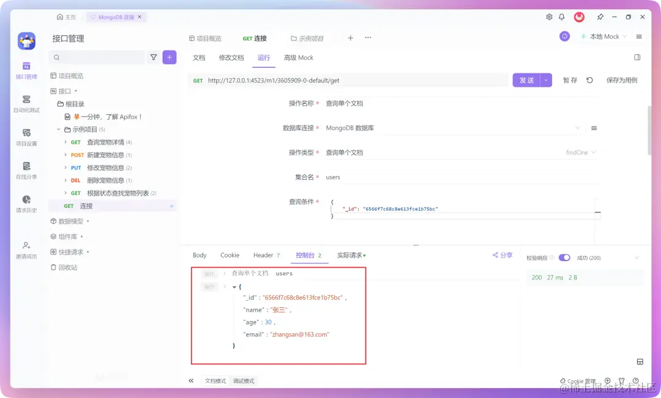The height and width of the screenshot is (398, 661).
Task: Open database connection settings menu icon
Action: (x=594, y=128)
